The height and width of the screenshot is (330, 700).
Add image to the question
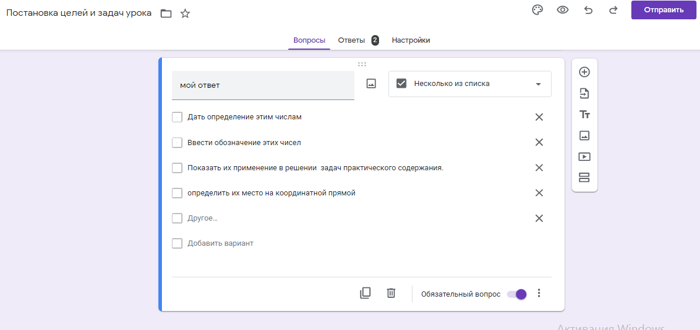[x=371, y=83]
